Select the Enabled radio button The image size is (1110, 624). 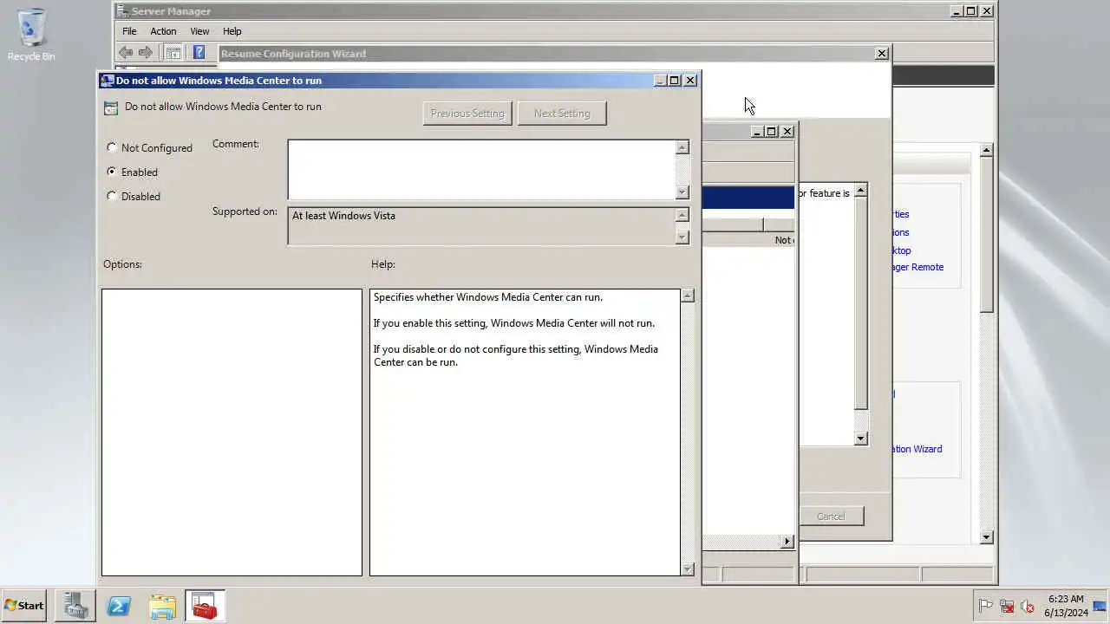click(112, 172)
